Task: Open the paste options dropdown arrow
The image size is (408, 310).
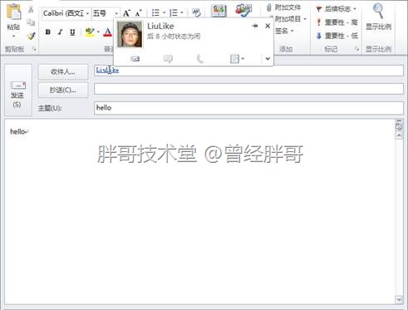Action: click(x=13, y=36)
